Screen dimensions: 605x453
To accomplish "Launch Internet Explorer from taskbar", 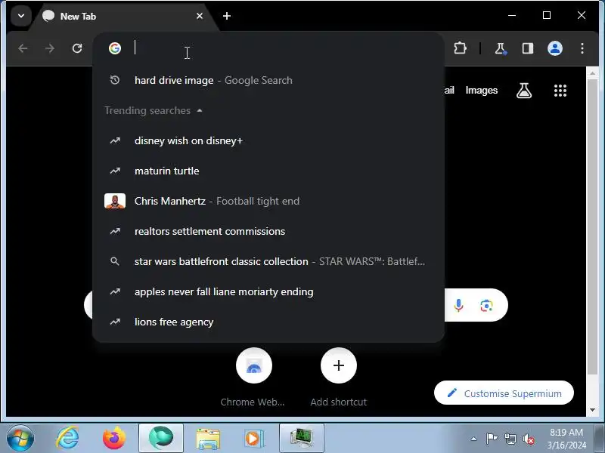I will 67,439.
